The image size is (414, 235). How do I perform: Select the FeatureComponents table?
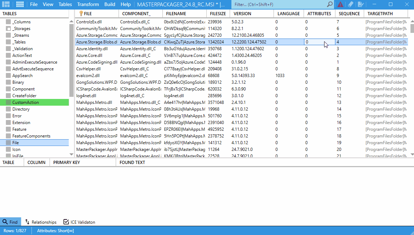35,136
